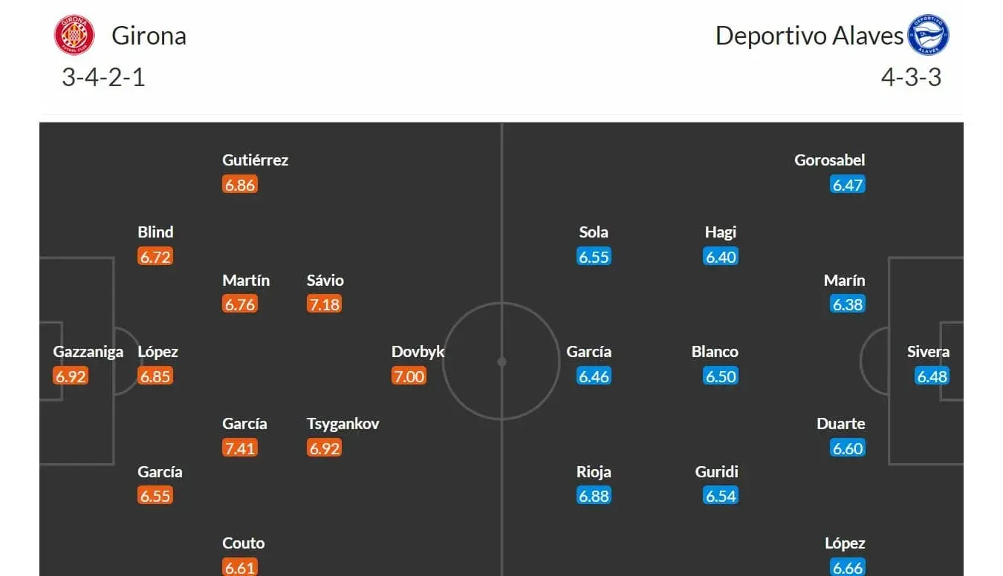Click the 7.41 García rating badge
The width and height of the screenshot is (1003, 576).
pyautogui.click(x=240, y=448)
